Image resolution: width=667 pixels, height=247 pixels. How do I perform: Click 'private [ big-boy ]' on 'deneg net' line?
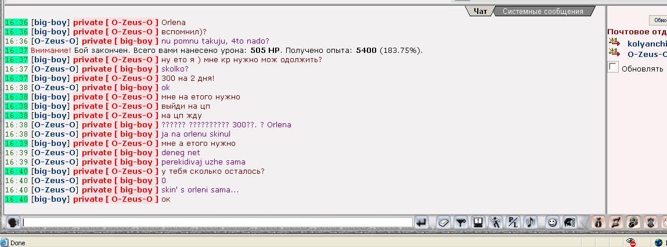tap(120, 152)
